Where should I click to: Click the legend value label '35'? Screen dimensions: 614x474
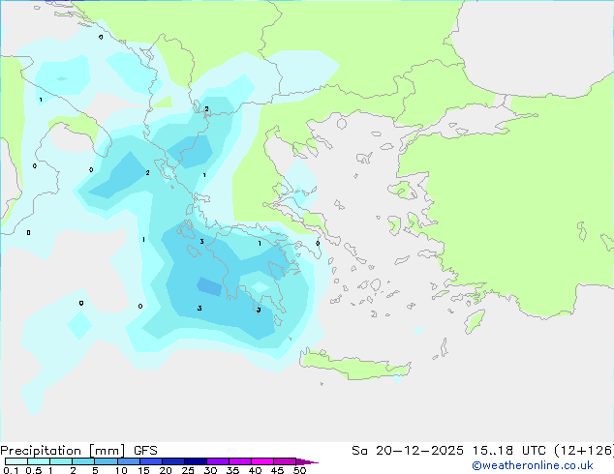point(232,470)
